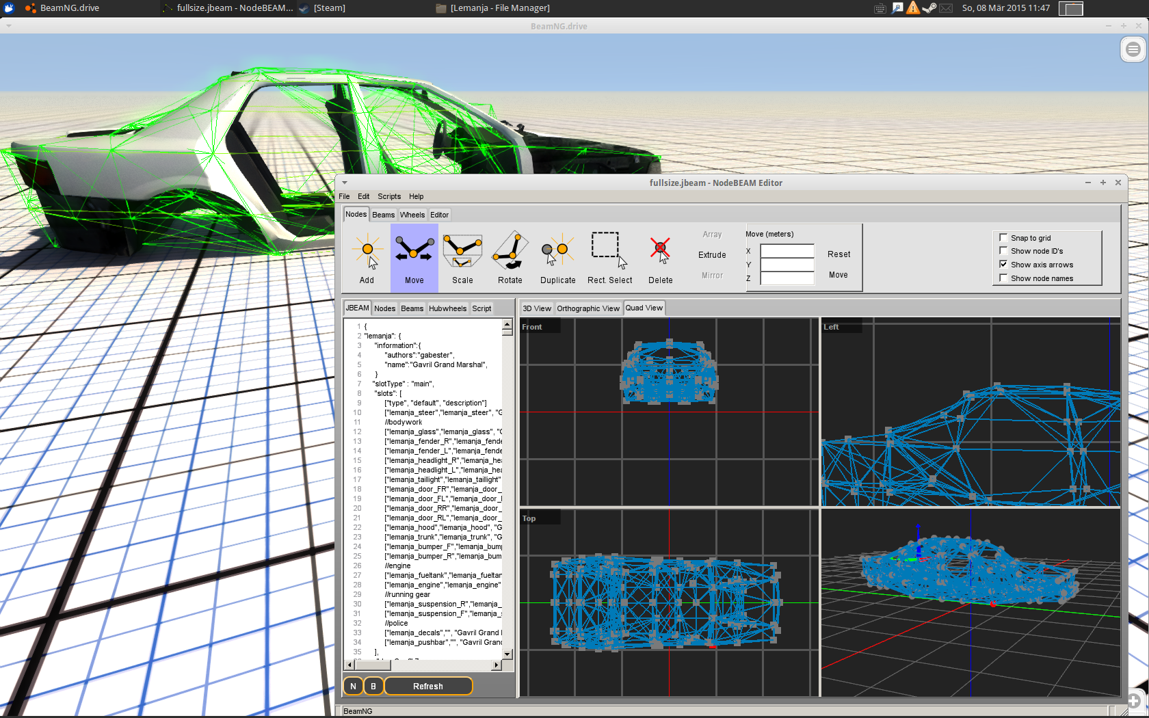
Task: Select the Quad View tab
Action: 644,308
